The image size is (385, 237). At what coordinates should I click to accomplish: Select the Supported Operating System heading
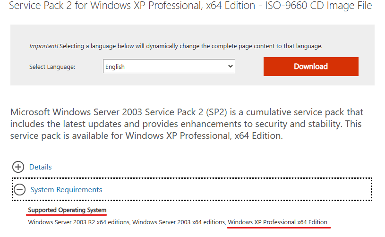click(x=67, y=210)
